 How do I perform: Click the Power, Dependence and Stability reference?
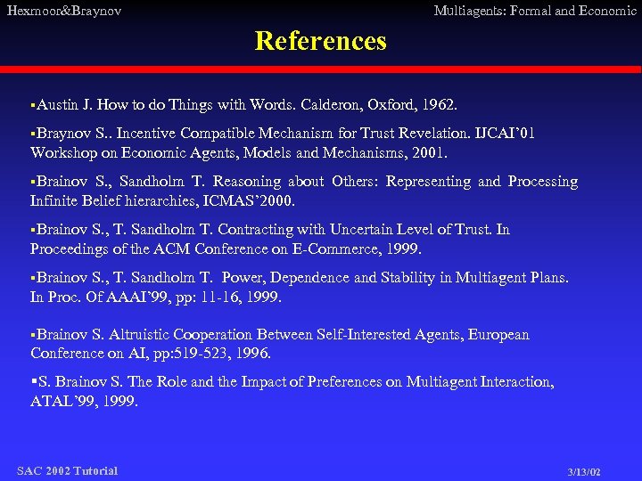[300, 278]
